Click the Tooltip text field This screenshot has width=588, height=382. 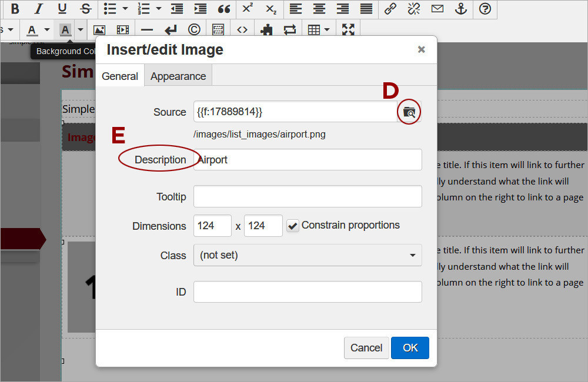tap(308, 196)
